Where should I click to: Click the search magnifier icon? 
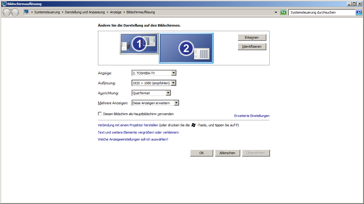[x=359, y=12]
